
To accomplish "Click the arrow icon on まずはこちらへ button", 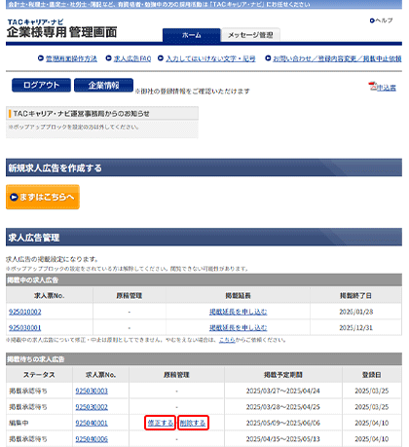I will (x=14, y=197).
